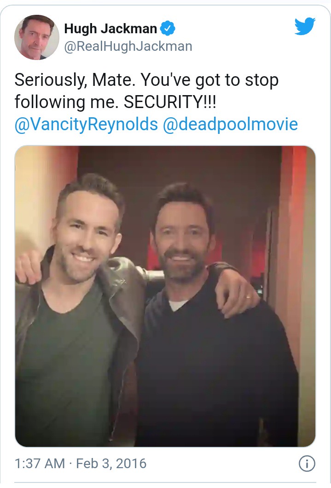Open the @VancityReynolds mention
The height and width of the screenshot is (488, 331).
pos(86,124)
